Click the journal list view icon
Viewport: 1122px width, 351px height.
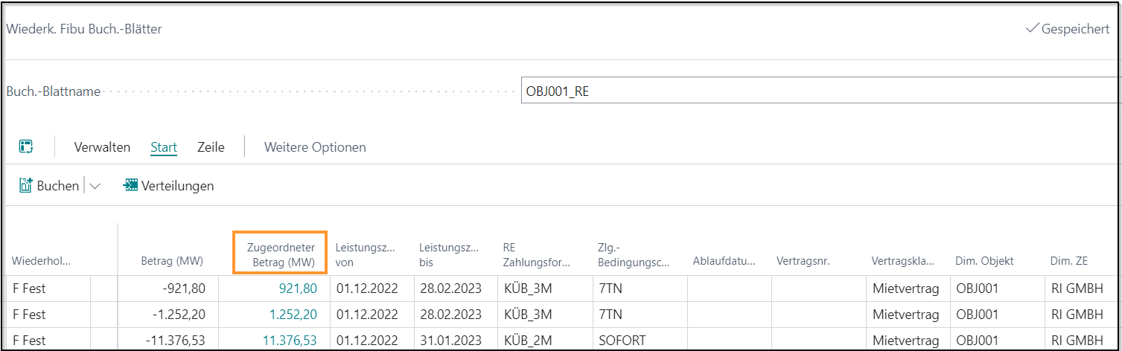pyautogui.click(x=26, y=147)
